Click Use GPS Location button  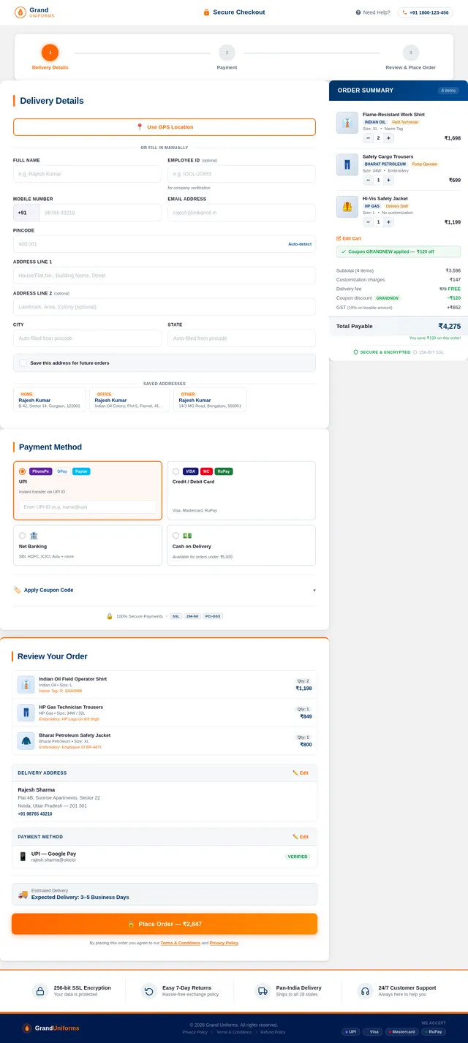pos(165,127)
